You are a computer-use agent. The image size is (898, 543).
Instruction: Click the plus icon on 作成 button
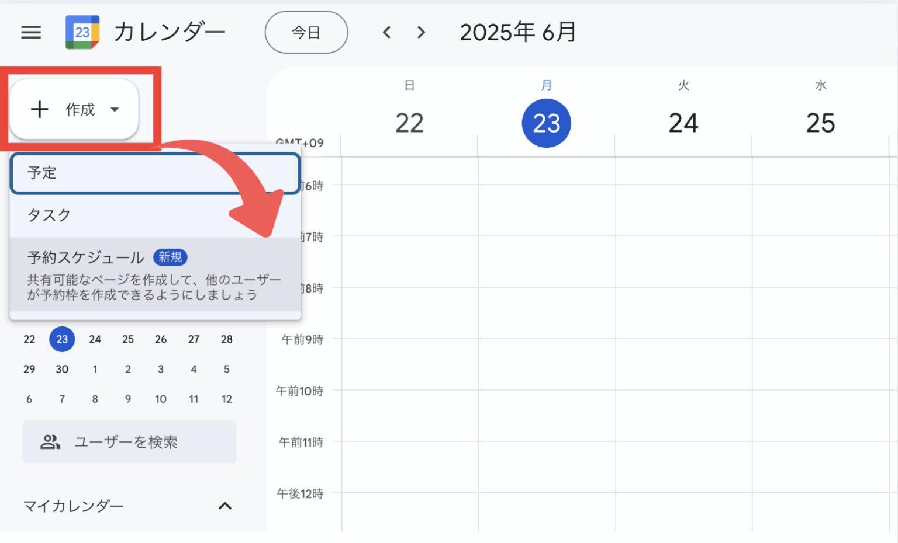click(x=39, y=109)
